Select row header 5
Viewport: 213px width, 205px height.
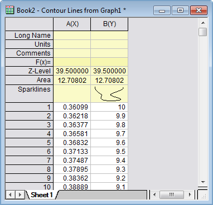coord(30,143)
